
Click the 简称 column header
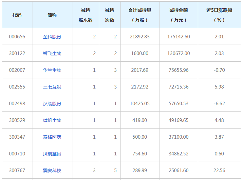[52, 15]
